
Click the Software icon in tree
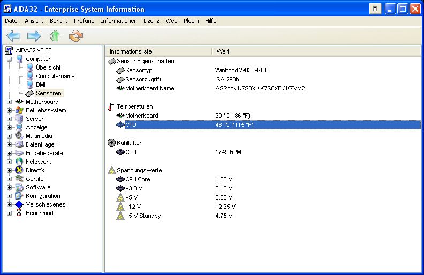point(19,187)
